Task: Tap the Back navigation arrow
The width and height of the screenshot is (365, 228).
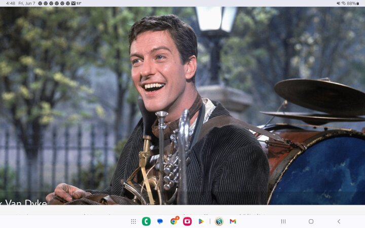Action: point(339,221)
